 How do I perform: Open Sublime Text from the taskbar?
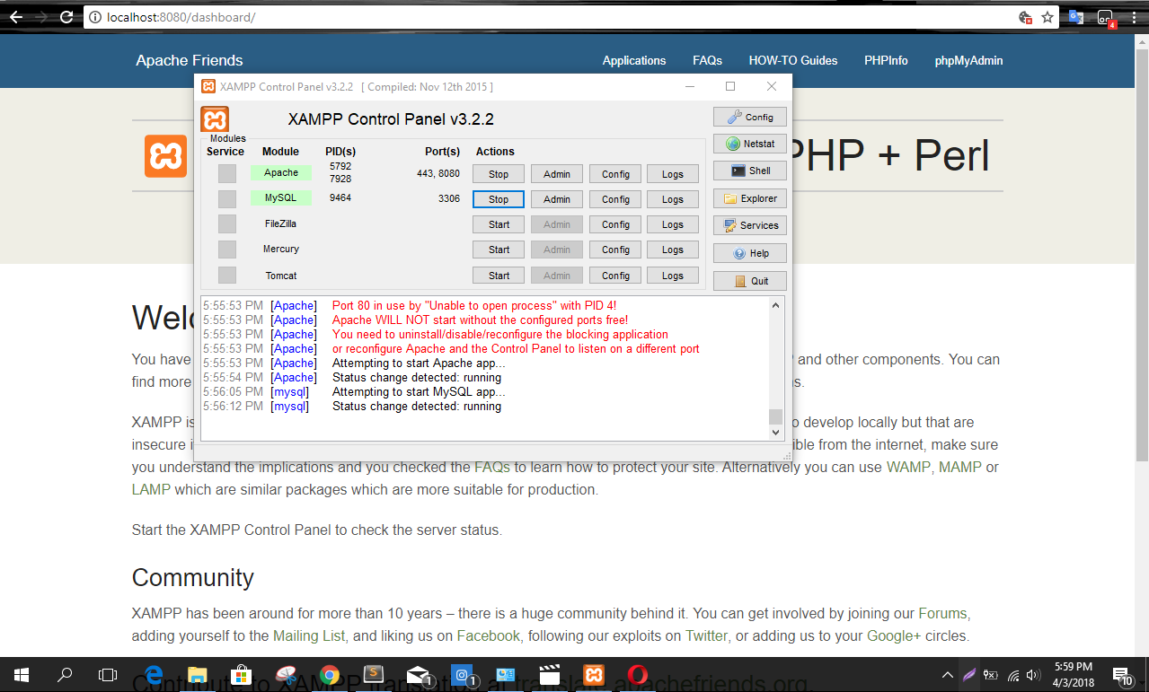[x=374, y=674]
